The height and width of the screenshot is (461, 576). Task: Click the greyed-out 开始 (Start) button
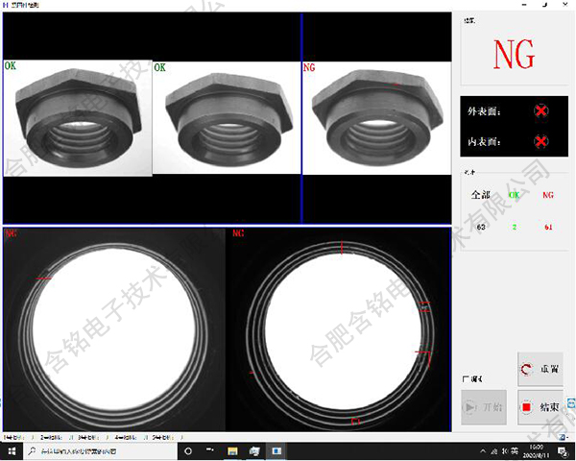pyautogui.click(x=483, y=407)
